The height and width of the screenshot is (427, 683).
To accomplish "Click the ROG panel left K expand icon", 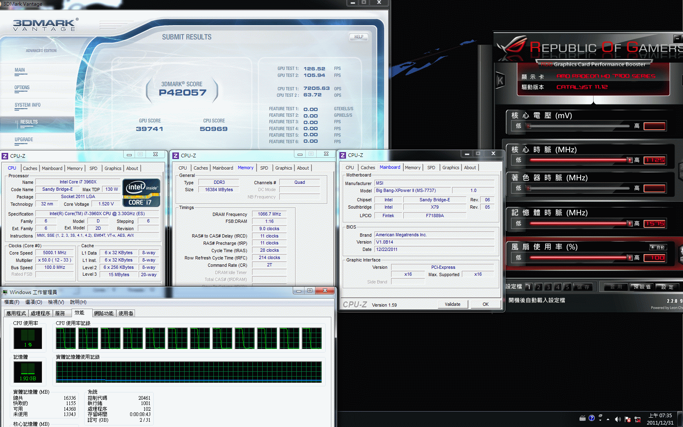I will (x=500, y=81).
